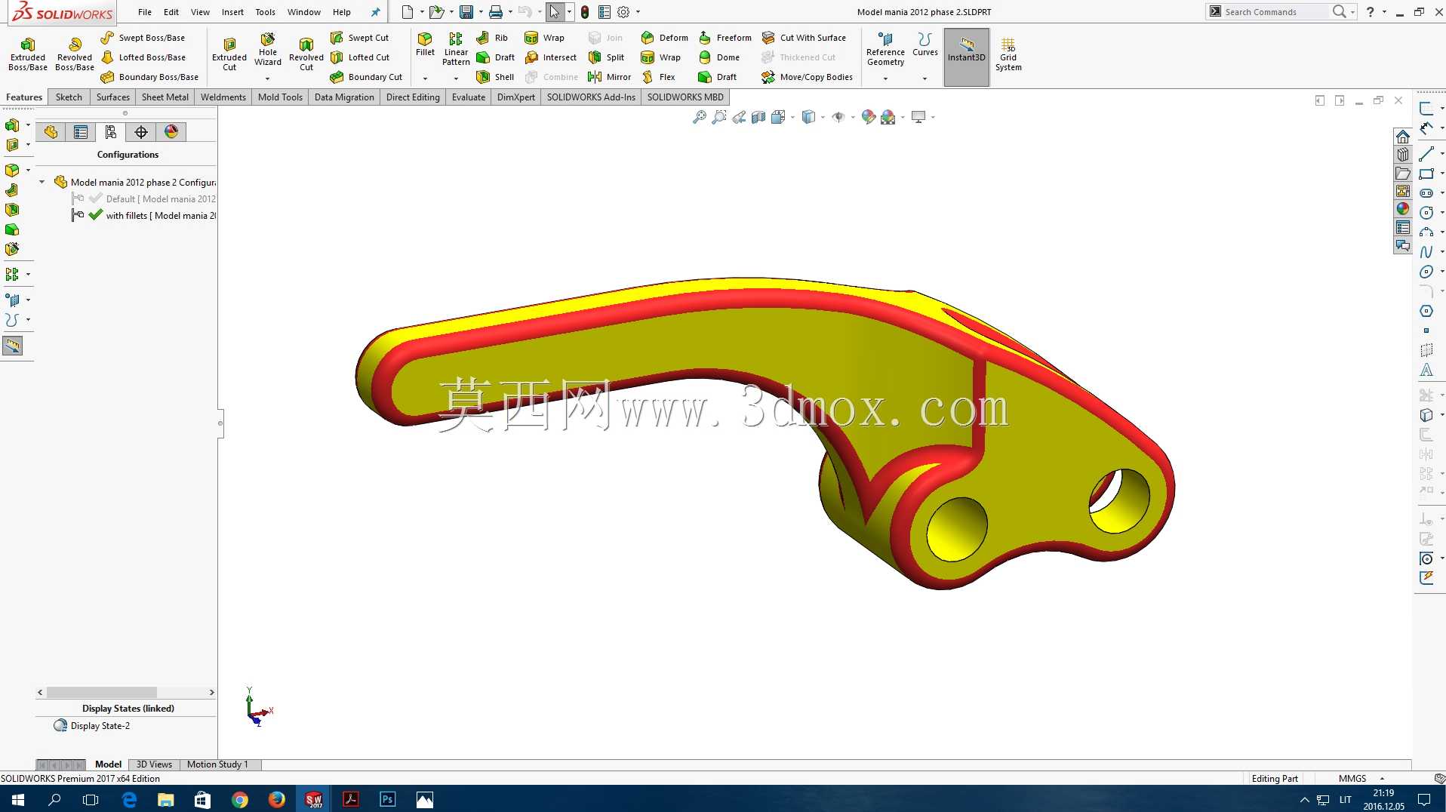Click the Swept Cut command

pos(360,38)
